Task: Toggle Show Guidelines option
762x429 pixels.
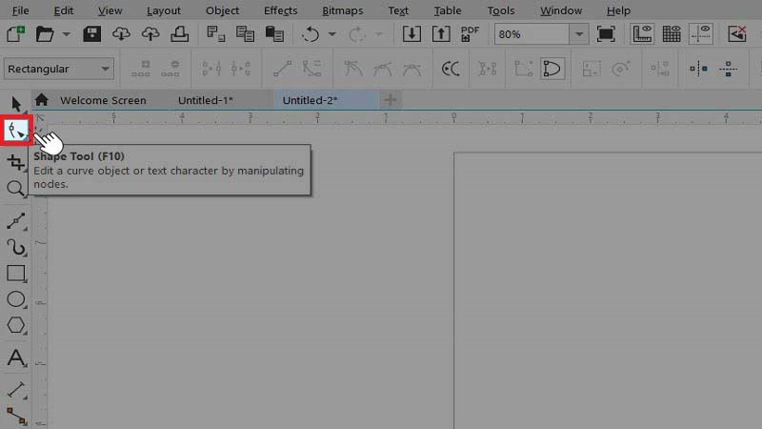Action: [x=701, y=34]
